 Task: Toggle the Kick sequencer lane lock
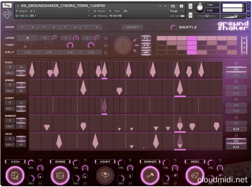(236, 63)
